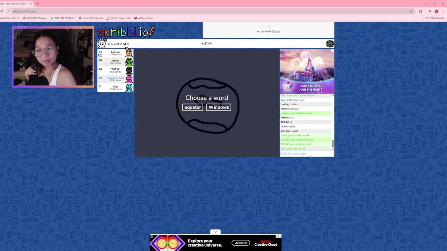Click the skribbl.io logo
Screen dimensions: 447x251
126,32
